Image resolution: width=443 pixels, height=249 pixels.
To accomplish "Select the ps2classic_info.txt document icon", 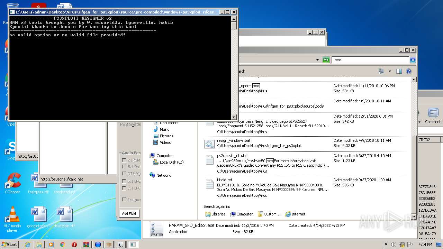I will (209, 160).
